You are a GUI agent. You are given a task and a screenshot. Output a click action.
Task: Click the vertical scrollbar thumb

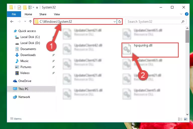[x=187, y=36]
